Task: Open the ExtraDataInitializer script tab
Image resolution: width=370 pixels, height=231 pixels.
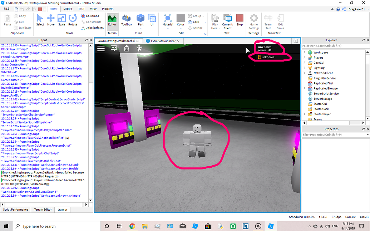Action: pyautogui.click(x=163, y=41)
